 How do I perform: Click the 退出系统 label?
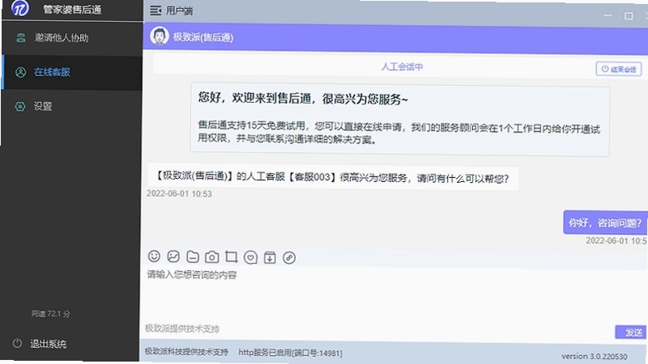(x=48, y=344)
